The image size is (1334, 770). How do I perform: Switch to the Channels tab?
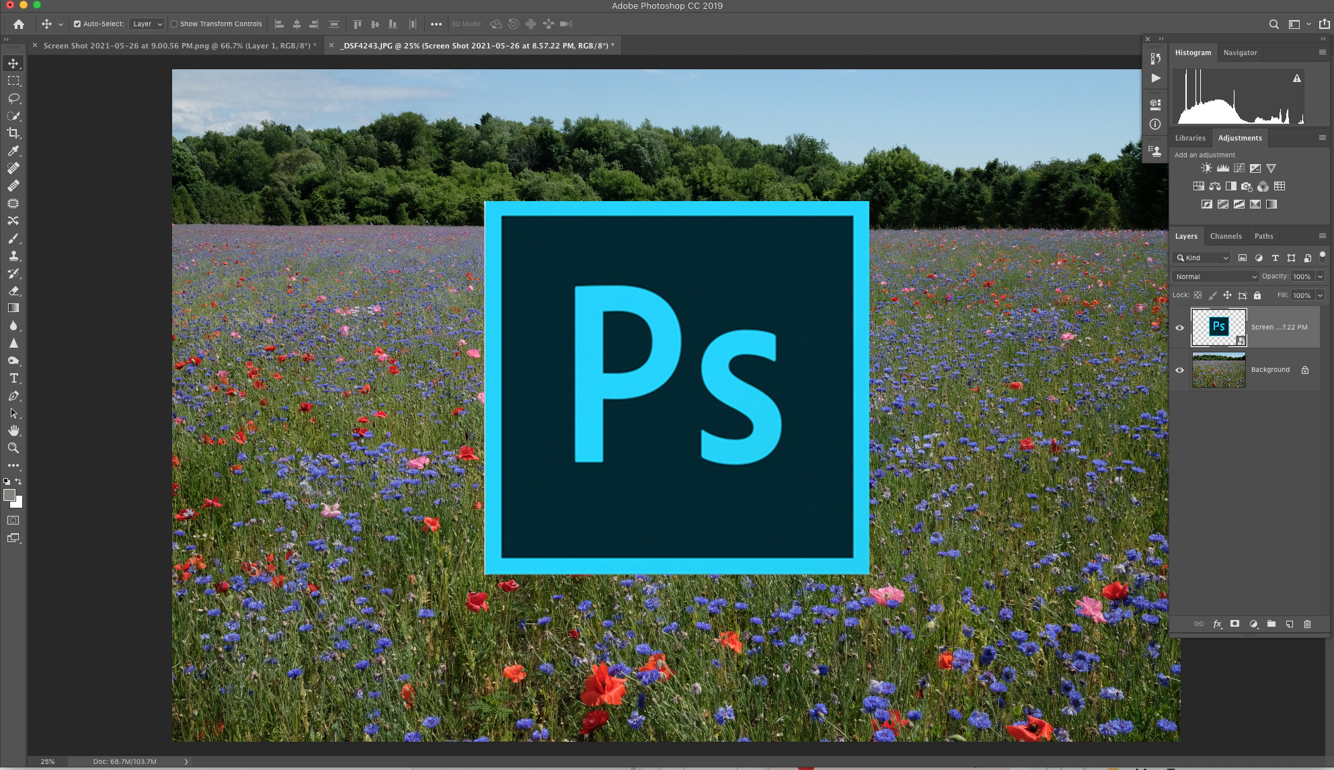click(1225, 236)
